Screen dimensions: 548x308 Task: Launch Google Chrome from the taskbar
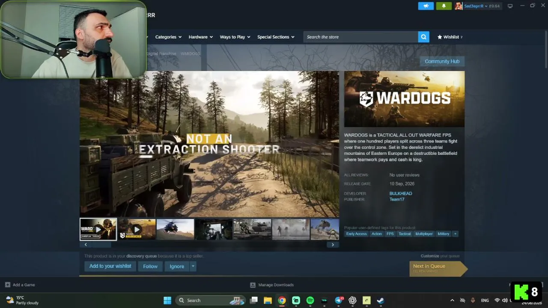coord(282,300)
